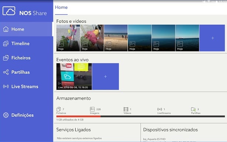
Task: Open the beach with people photo thumbnail
Action: click(116, 38)
